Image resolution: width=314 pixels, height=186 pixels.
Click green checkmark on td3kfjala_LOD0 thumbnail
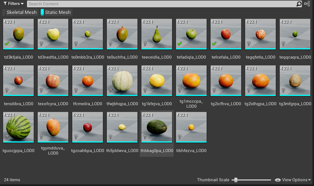click(6, 43)
